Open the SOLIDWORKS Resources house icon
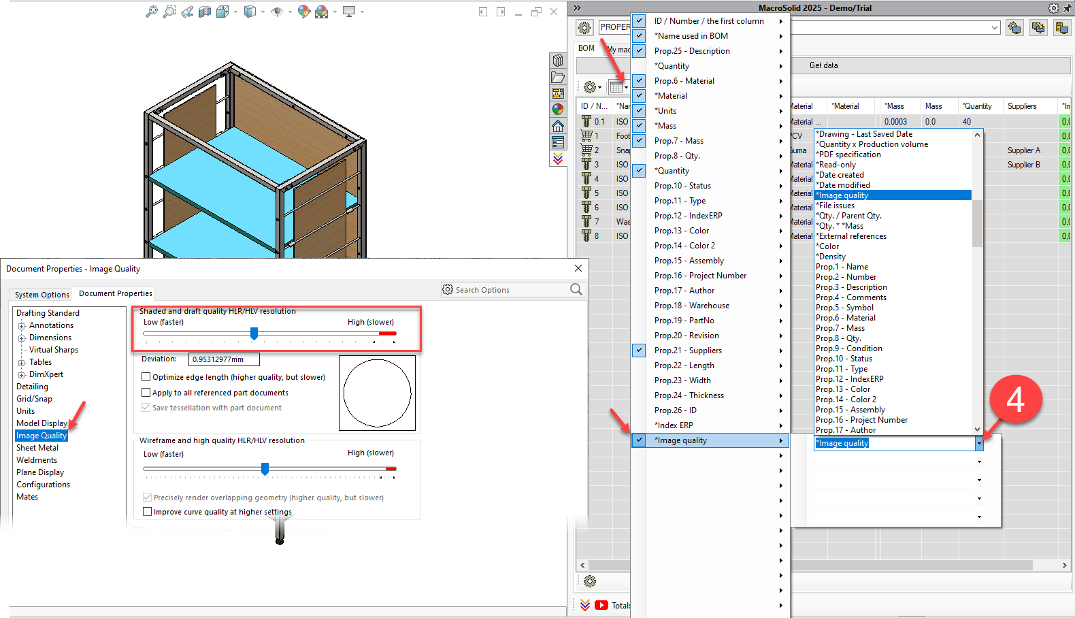Viewport: 1075px width, 618px height. coord(558,126)
